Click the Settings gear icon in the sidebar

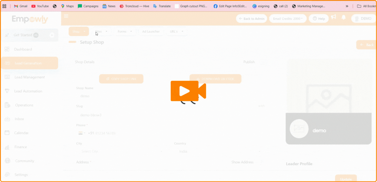pyautogui.click(x=7, y=175)
